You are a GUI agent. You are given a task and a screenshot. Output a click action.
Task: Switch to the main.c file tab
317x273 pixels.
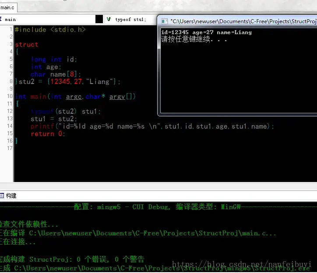point(8,8)
